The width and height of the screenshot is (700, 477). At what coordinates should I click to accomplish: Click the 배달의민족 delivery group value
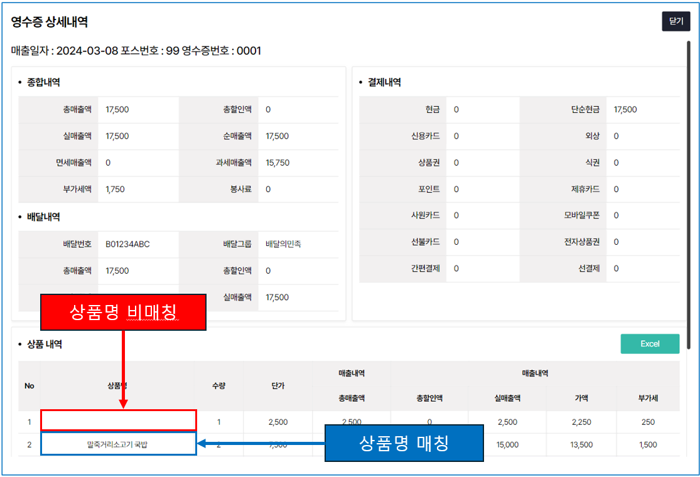click(x=283, y=244)
